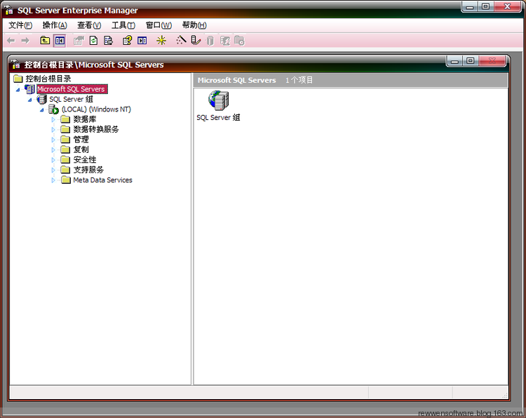Collapse the SQL Server 组 tree node
The height and width of the screenshot is (418, 526).
point(30,100)
